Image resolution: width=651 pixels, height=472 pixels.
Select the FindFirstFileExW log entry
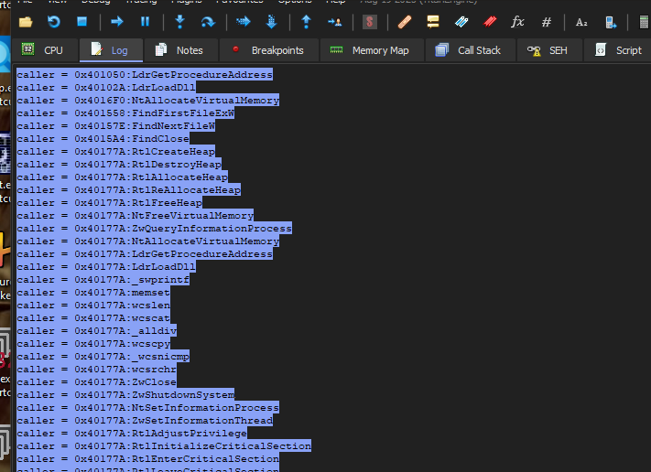click(125, 113)
